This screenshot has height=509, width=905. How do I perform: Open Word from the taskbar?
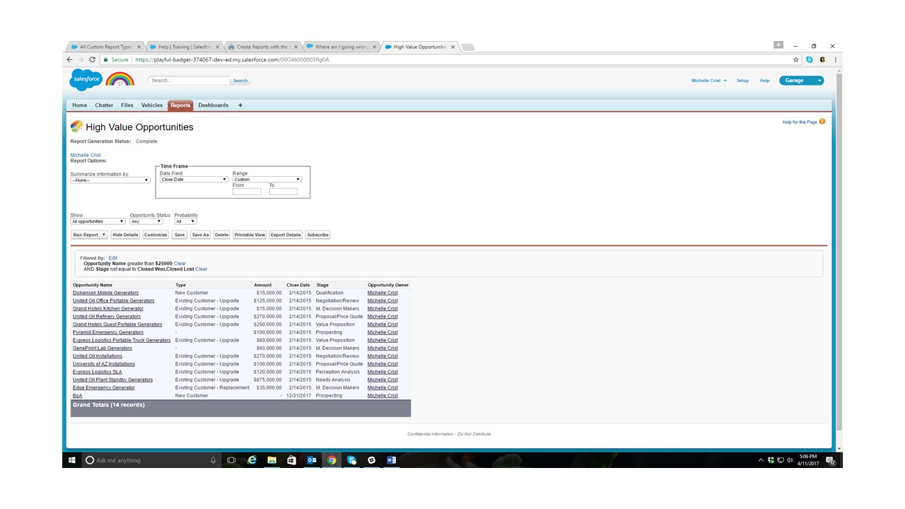tap(391, 460)
